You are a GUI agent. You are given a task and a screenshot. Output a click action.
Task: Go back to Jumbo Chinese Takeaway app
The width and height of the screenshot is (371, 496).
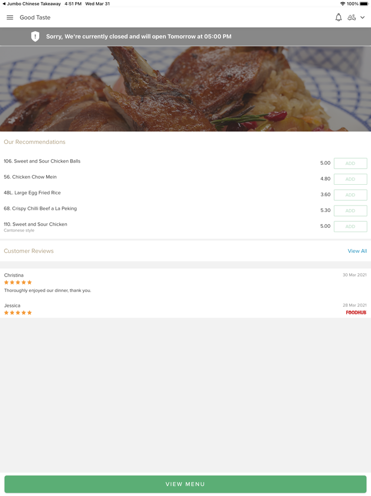[31, 4]
